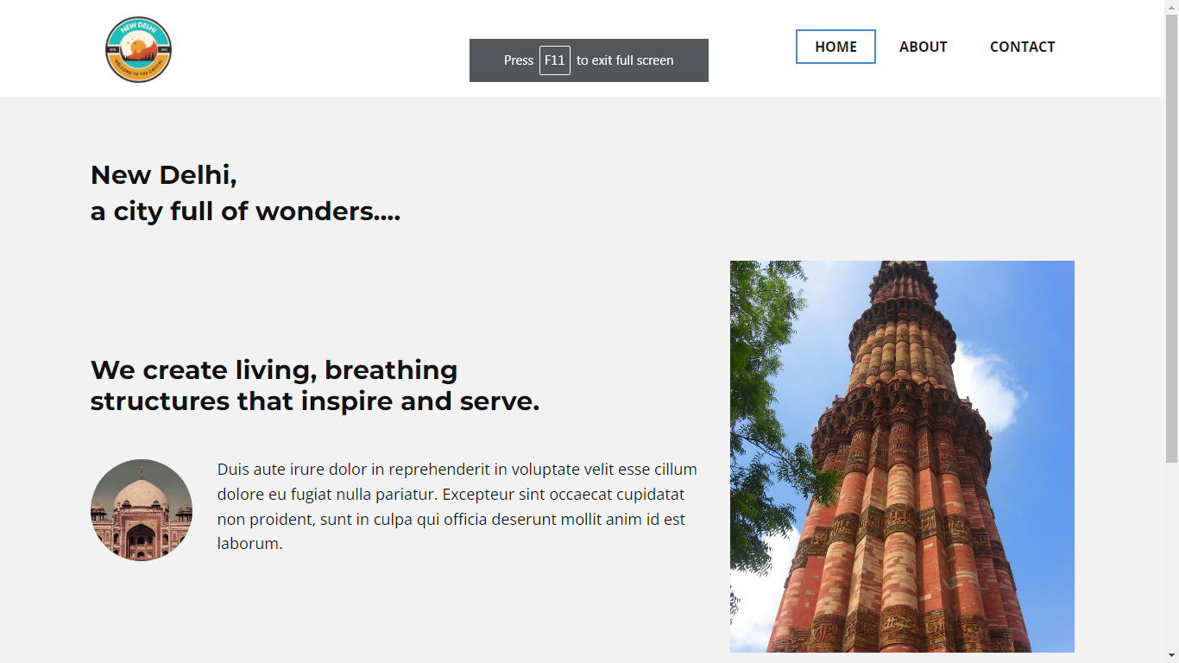Select the dome illustration inside the logo
Viewport: 1179px width, 663px height.
coord(140,45)
